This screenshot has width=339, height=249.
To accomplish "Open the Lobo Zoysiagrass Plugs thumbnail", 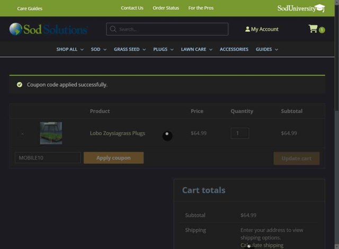I will pos(51,133).
